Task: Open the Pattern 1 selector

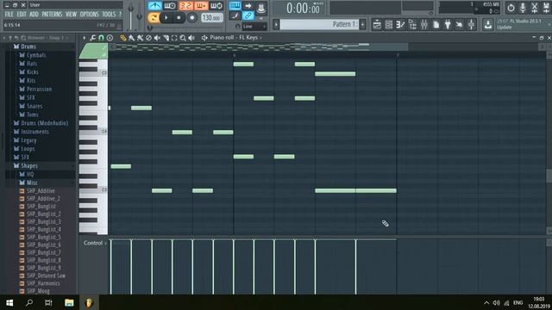Action: pyautogui.click(x=319, y=25)
